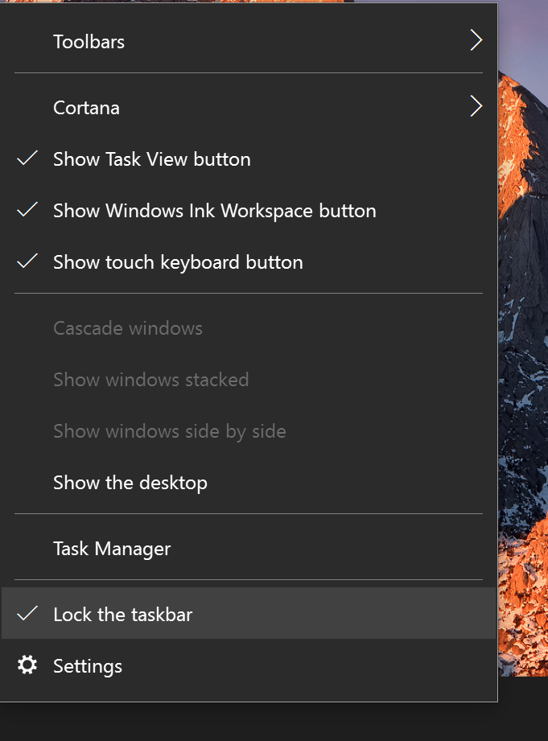
Task: Unlock the taskbar
Action: [122, 614]
